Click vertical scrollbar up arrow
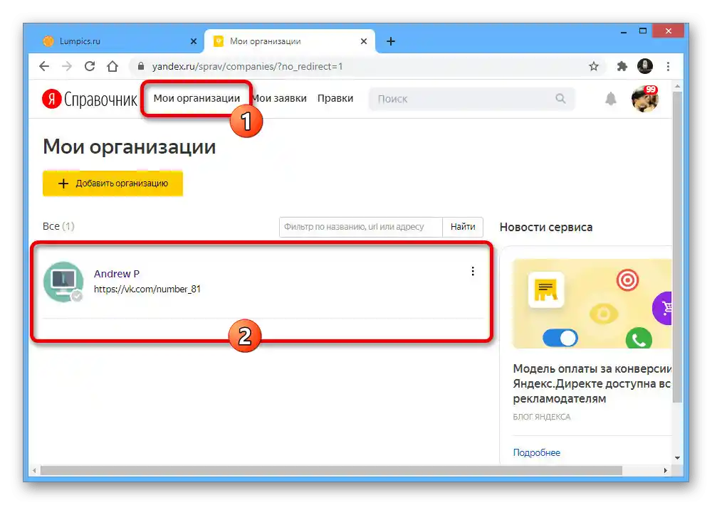Screen dimensions: 712x505 pyautogui.click(x=677, y=86)
